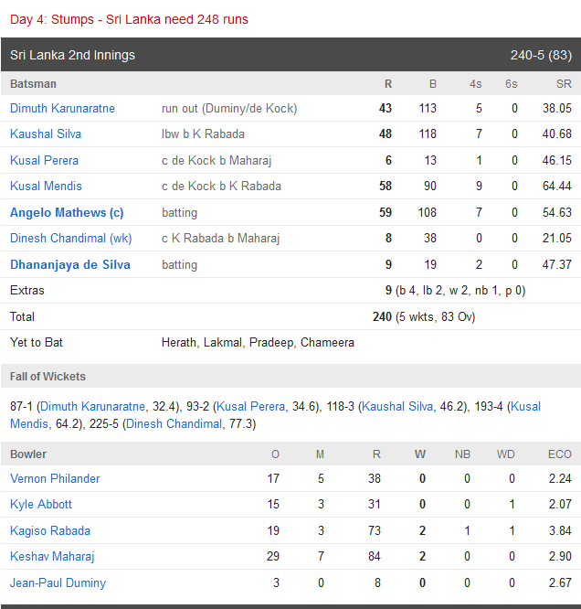Open Kusal Perera's link in the batting rows
Screen dimensions: 581x609
tap(44, 160)
